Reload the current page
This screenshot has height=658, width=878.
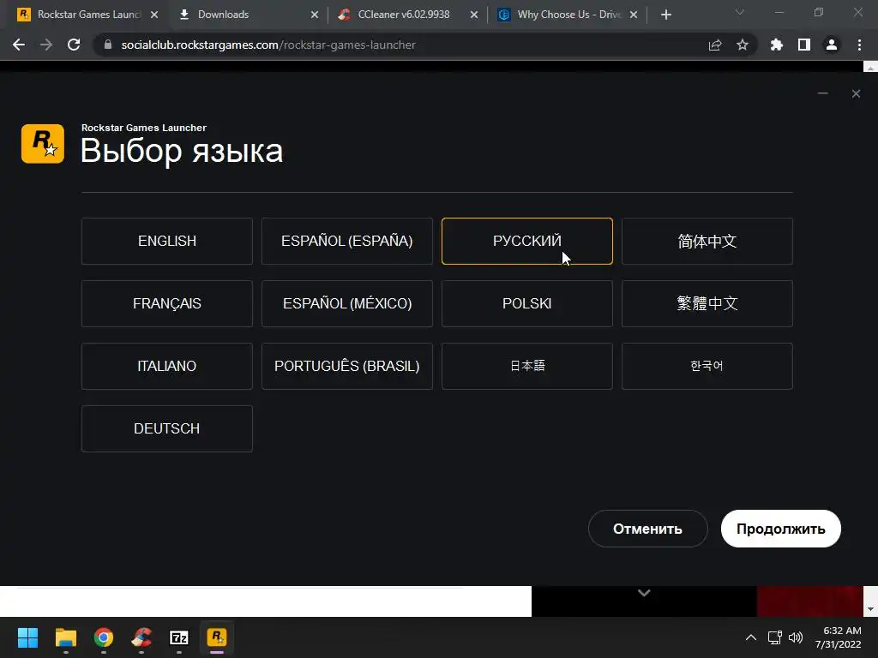pyautogui.click(x=74, y=45)
